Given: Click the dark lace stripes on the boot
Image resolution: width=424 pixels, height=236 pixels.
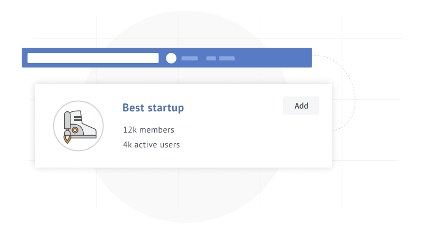Looking at the screenshot, I should [x=78, y=117].
